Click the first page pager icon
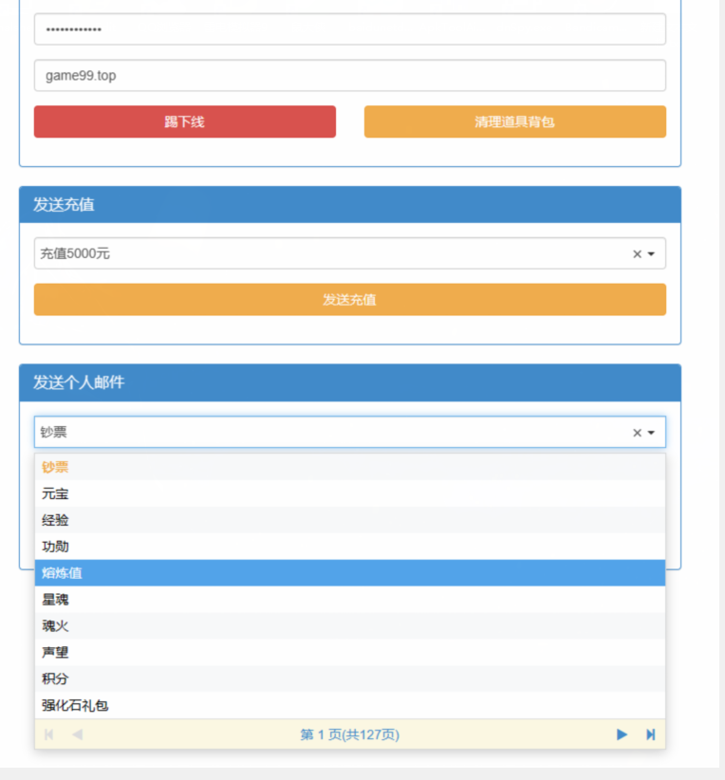 click(49, 734)
